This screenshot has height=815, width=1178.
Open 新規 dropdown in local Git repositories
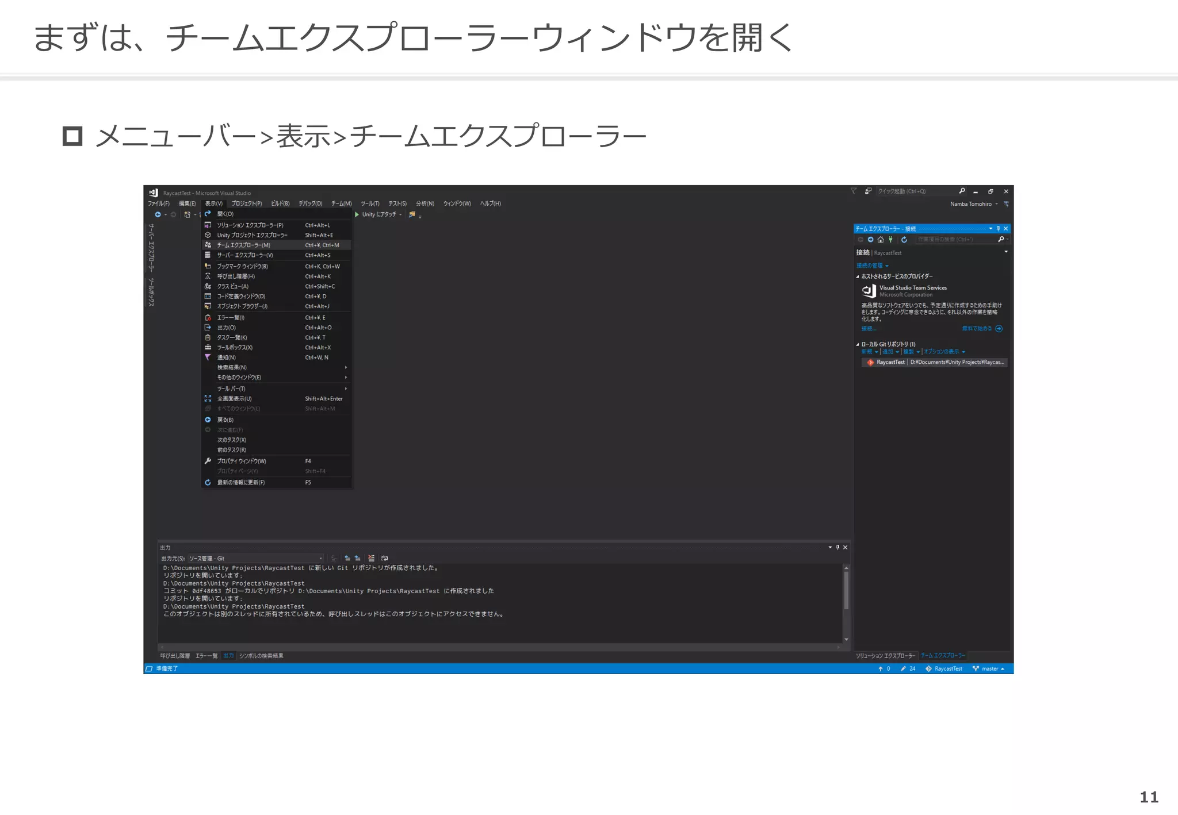(869, 352)
